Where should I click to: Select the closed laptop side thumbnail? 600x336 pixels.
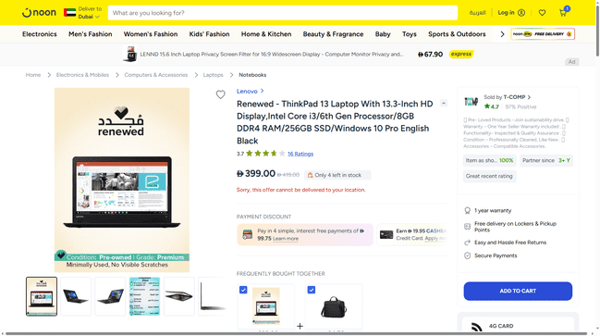coord(179,296)
